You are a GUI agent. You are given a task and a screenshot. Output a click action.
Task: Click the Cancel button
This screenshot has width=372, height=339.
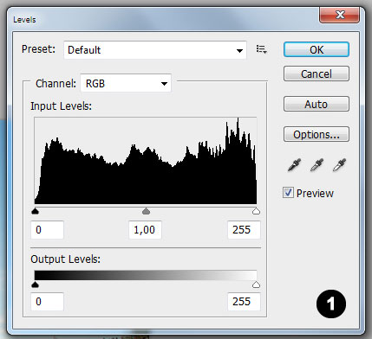pos(317,74)
